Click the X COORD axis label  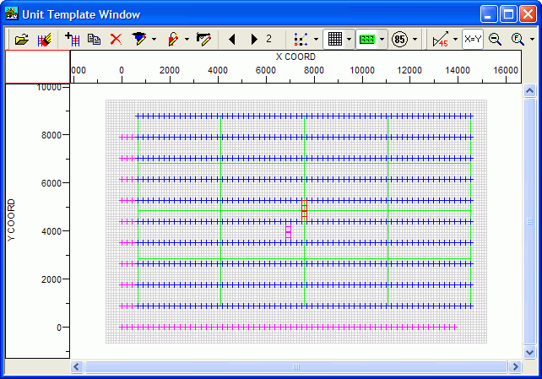[x=295, y=57]
